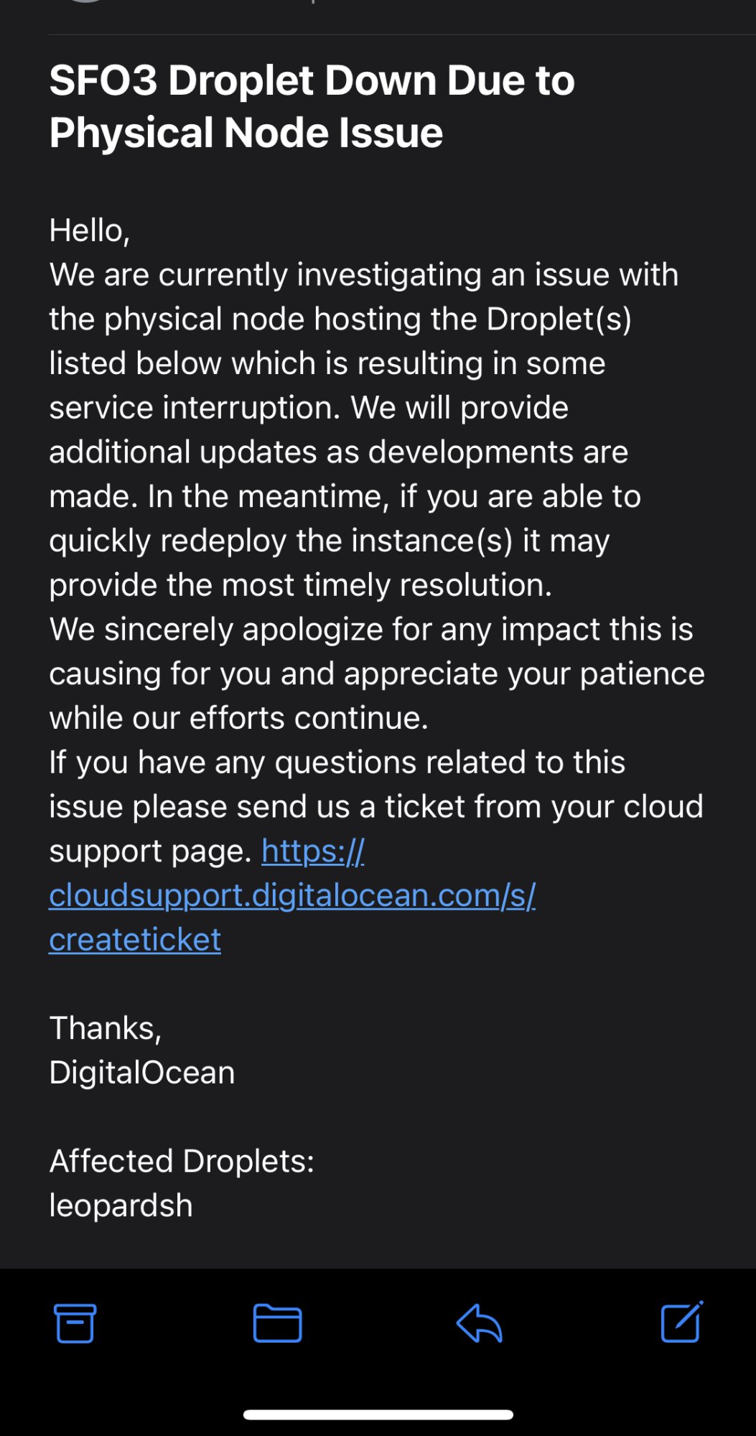Tap the home indicator bar
Image resolution: width=756 pixels, height=1436 pixels.
[x=378, y=1415]
